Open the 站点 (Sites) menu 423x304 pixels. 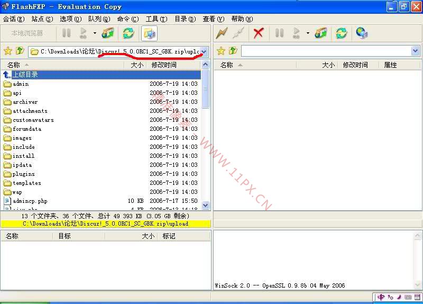tap(42, 19)
